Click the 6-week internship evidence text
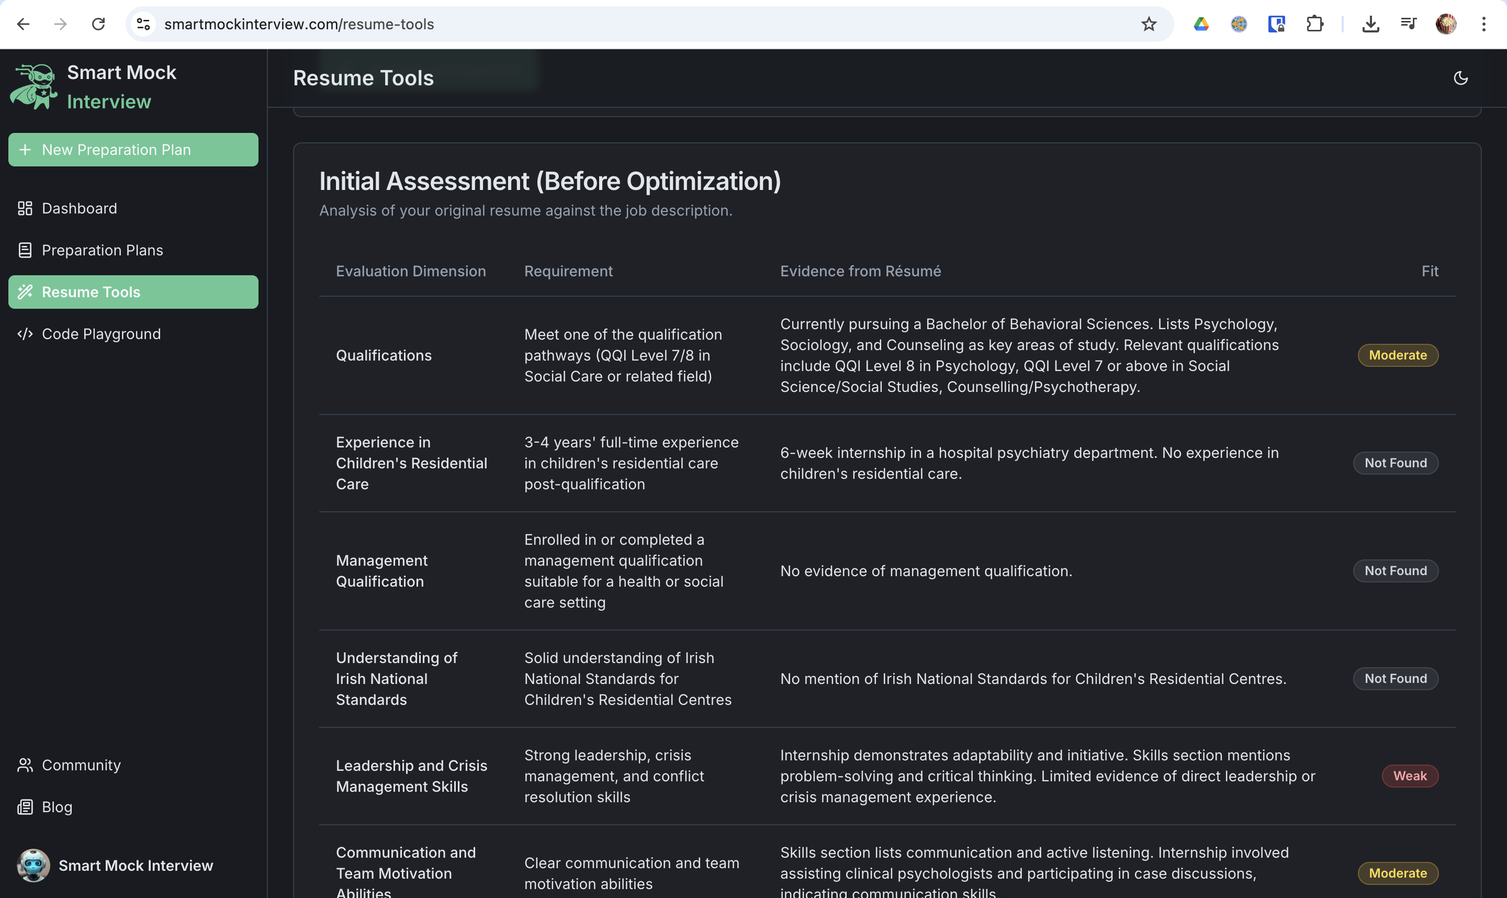1507x898 pixels. pyautogui.click(x=1030, y=463)
